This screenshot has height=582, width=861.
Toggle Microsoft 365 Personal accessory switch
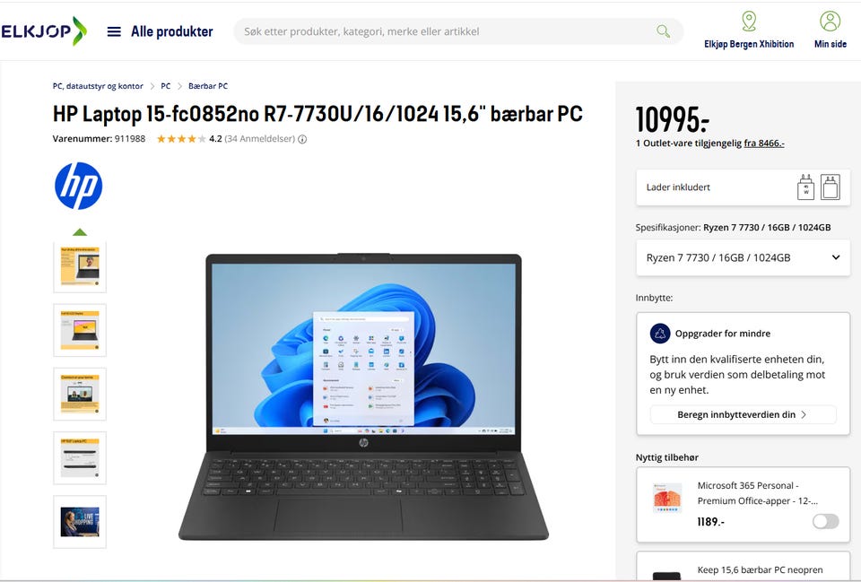[825, 521]
